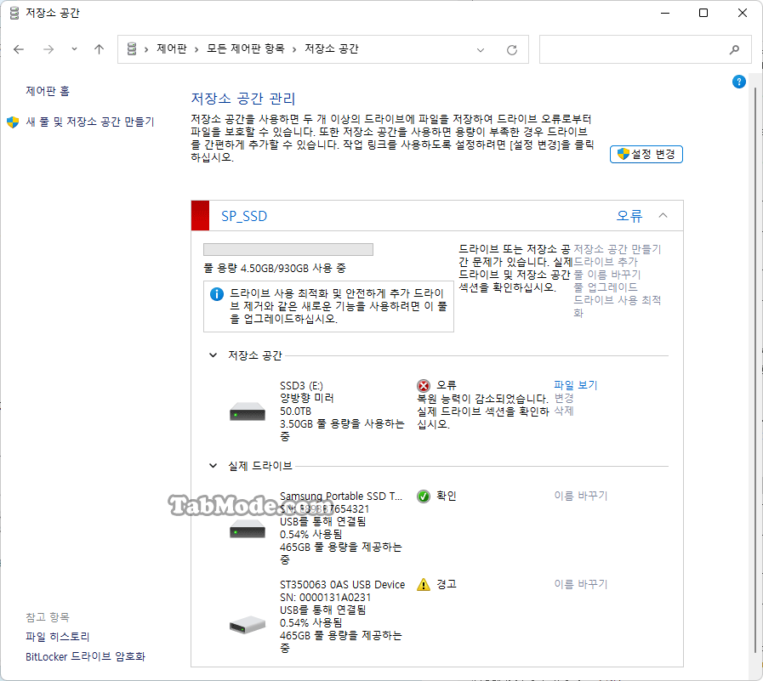Viewport: 763px width, 681px height.
Task: Click the ST350063 USB Device drive icon
Action: (x=248, y=625)
